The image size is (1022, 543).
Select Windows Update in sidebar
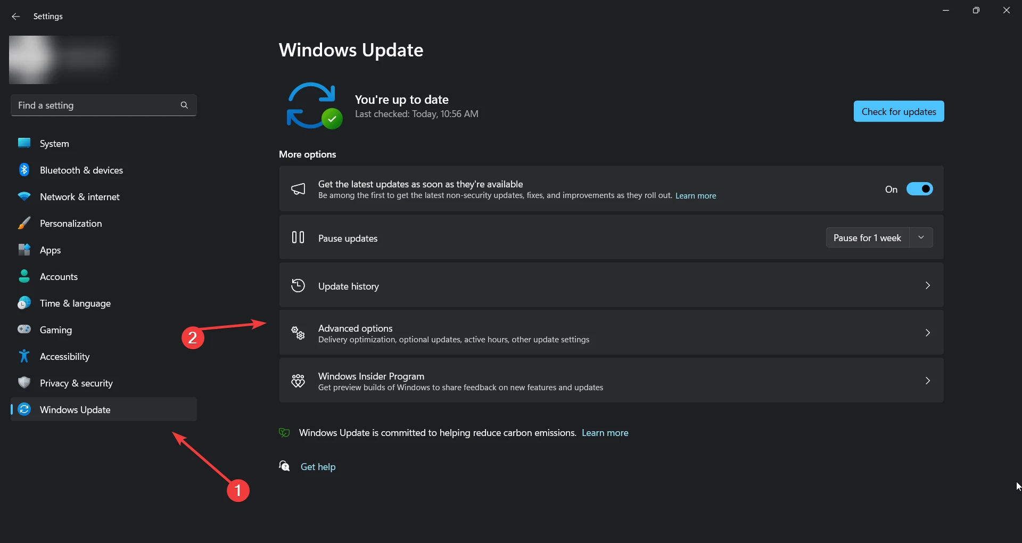104,409
